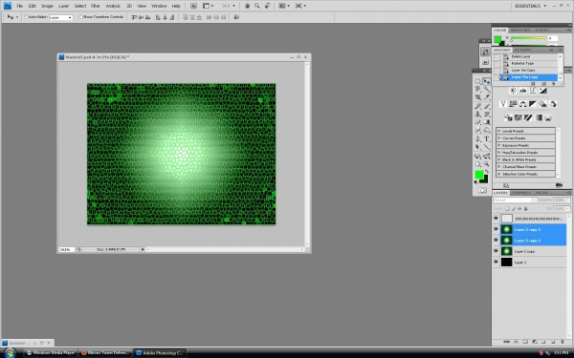Select the Gradient tool in the toolbox
Screen dimensions: 574x358
(x=487, y=122)
